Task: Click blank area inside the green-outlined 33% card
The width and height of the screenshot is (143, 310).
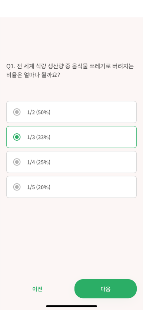Action: pos(93,137)
